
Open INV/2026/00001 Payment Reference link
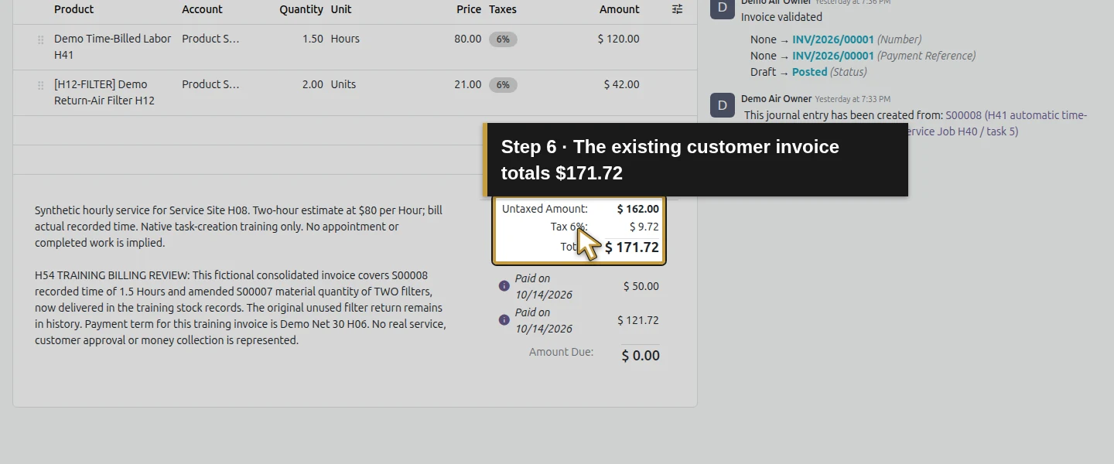pyautogui.click(x=833, y=56)
